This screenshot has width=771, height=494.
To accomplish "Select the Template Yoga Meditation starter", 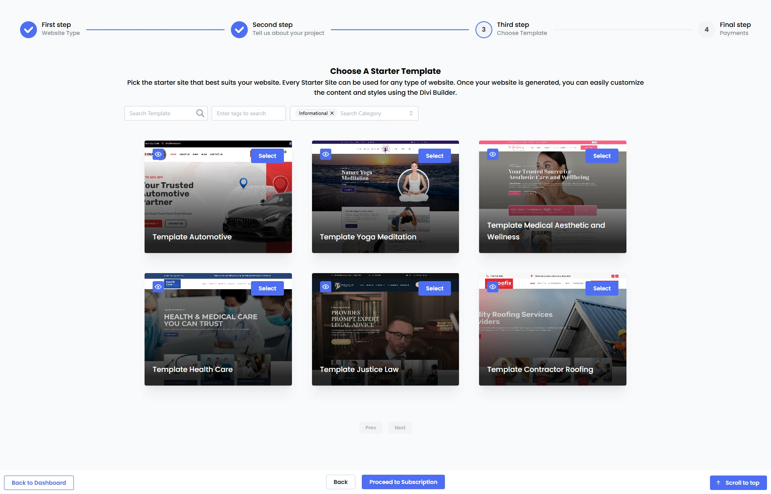I will [x=434, y=156].
